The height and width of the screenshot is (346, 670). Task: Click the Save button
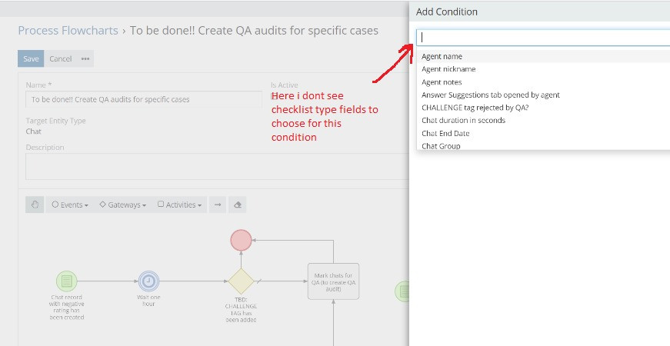tap(31, 58)
